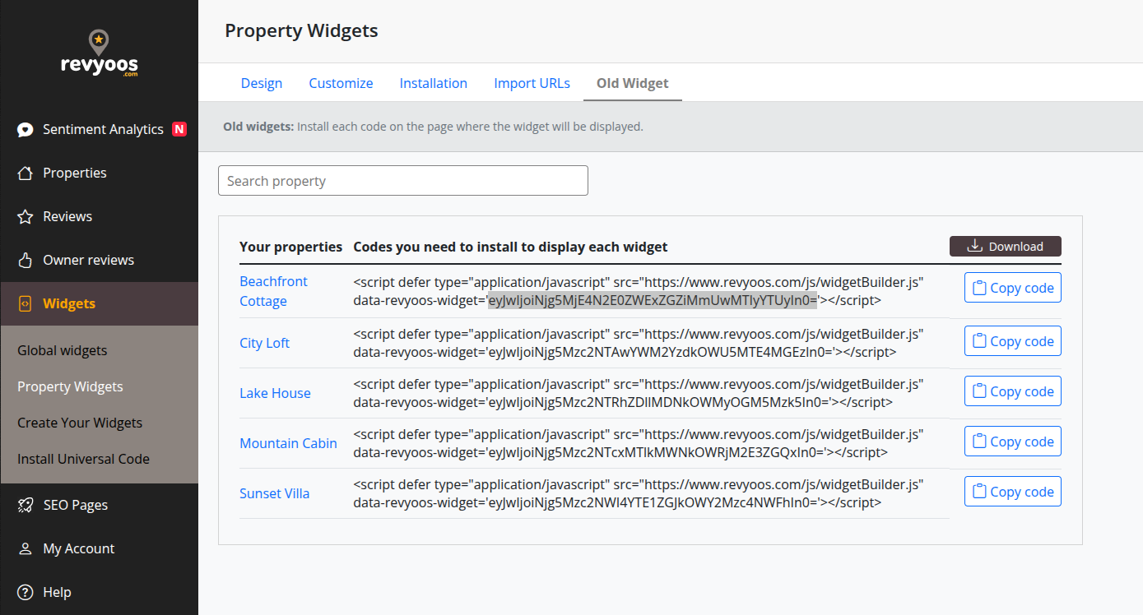The image size is (1143, 615).
Task: Click the Reviews star icon
Action: coord(26,216)
